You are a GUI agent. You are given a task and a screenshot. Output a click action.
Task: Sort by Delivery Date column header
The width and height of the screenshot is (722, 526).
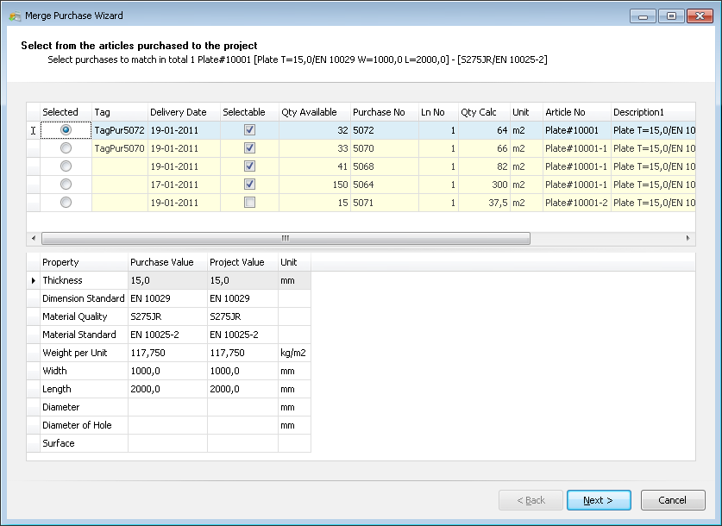coord(179,112)
